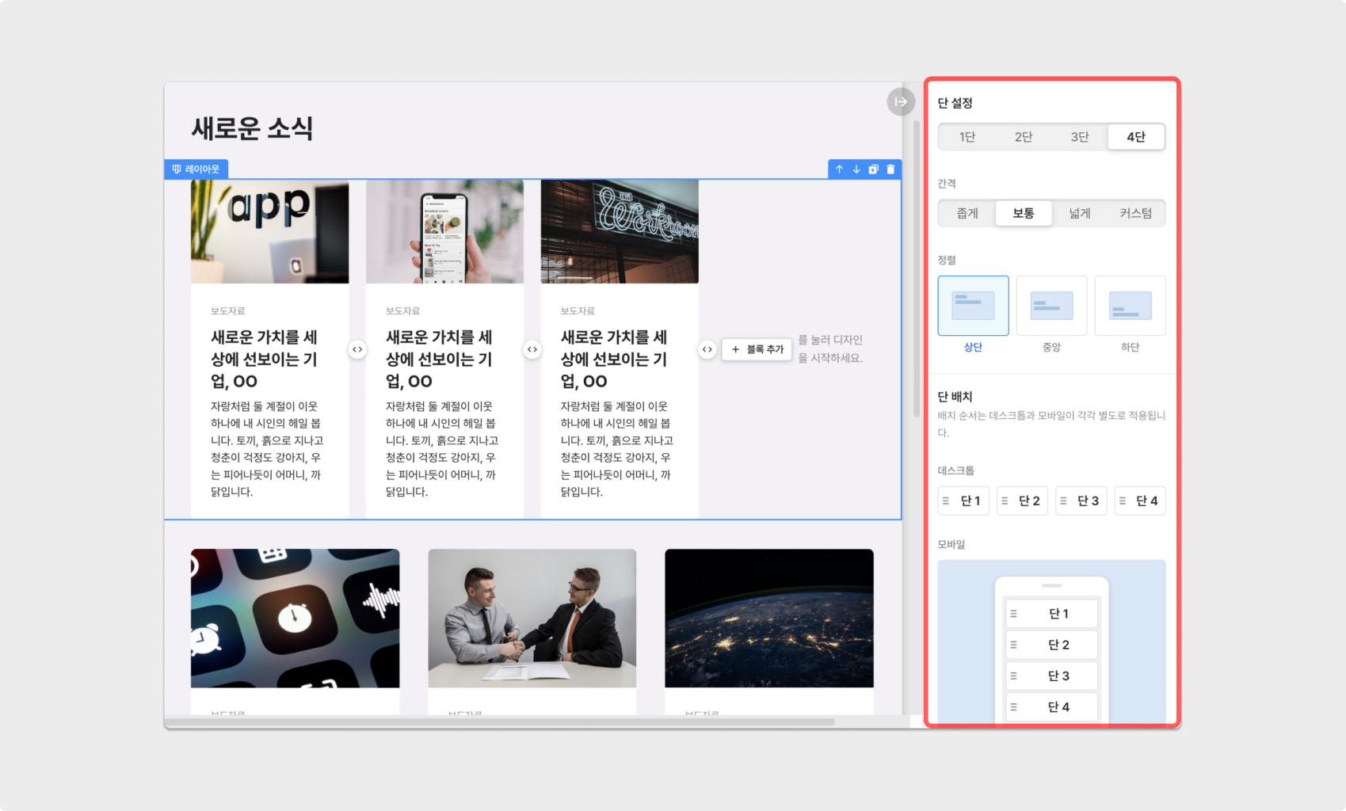Click resize handle between second and third columns
The width and height of the screenshot is (1346, 811).
(x=532, y=349)
